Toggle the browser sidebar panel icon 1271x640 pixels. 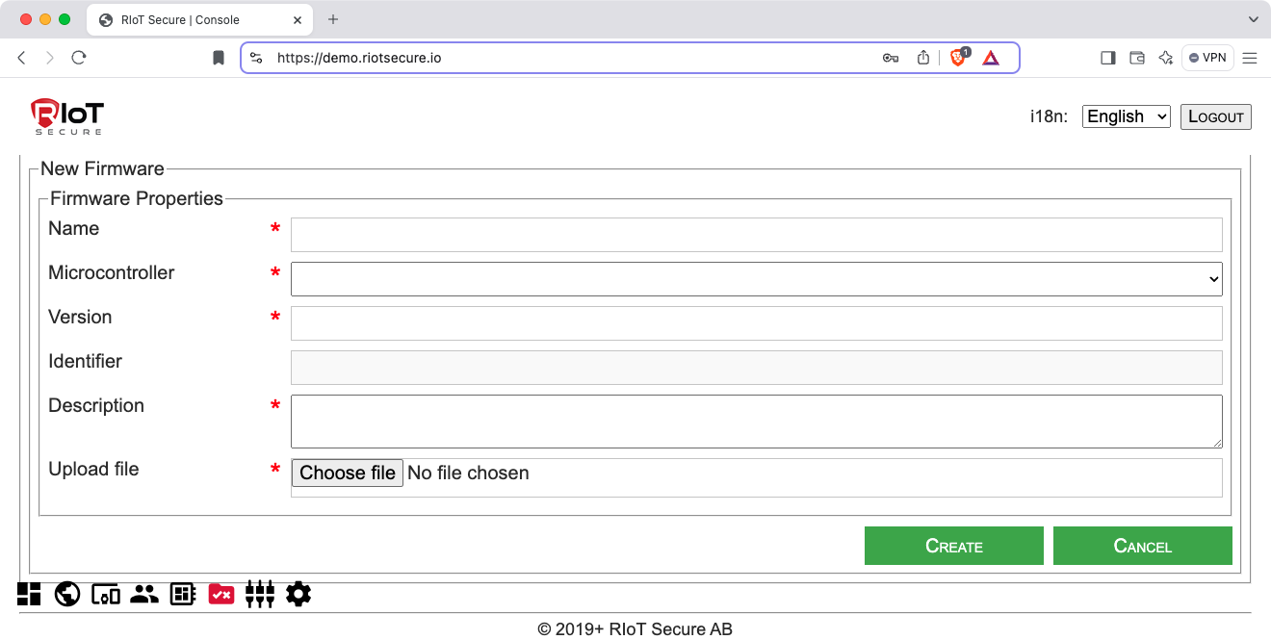[1107, 58]
